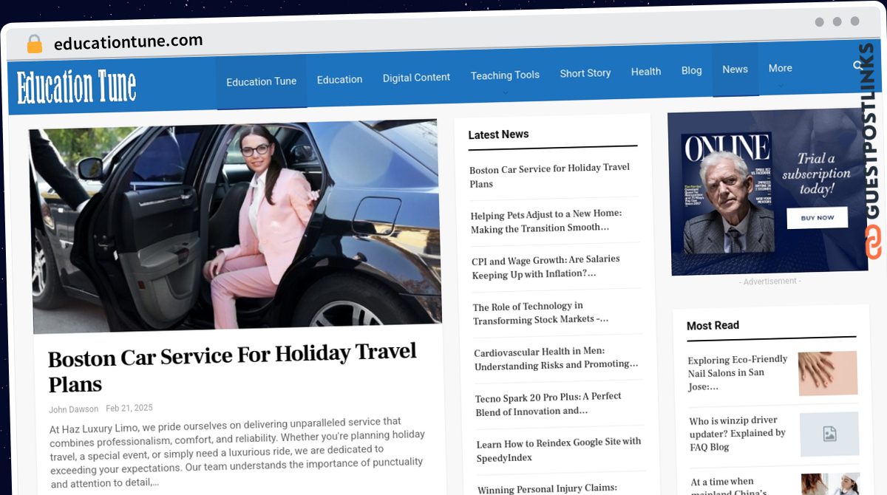Open Exploring Eco-Friendly Nail Salons in San Jose
This screenshot has width=887, height=495.
[738, 372]
